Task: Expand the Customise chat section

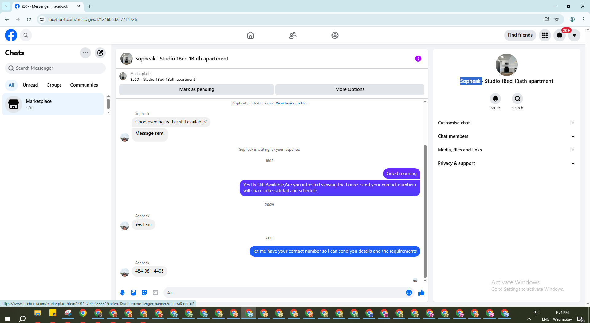Action: [x=506, y=123]
